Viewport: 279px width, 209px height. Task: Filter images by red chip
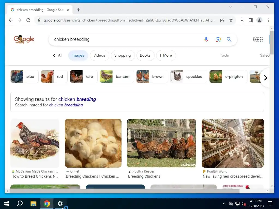click(x=54, y=76)
